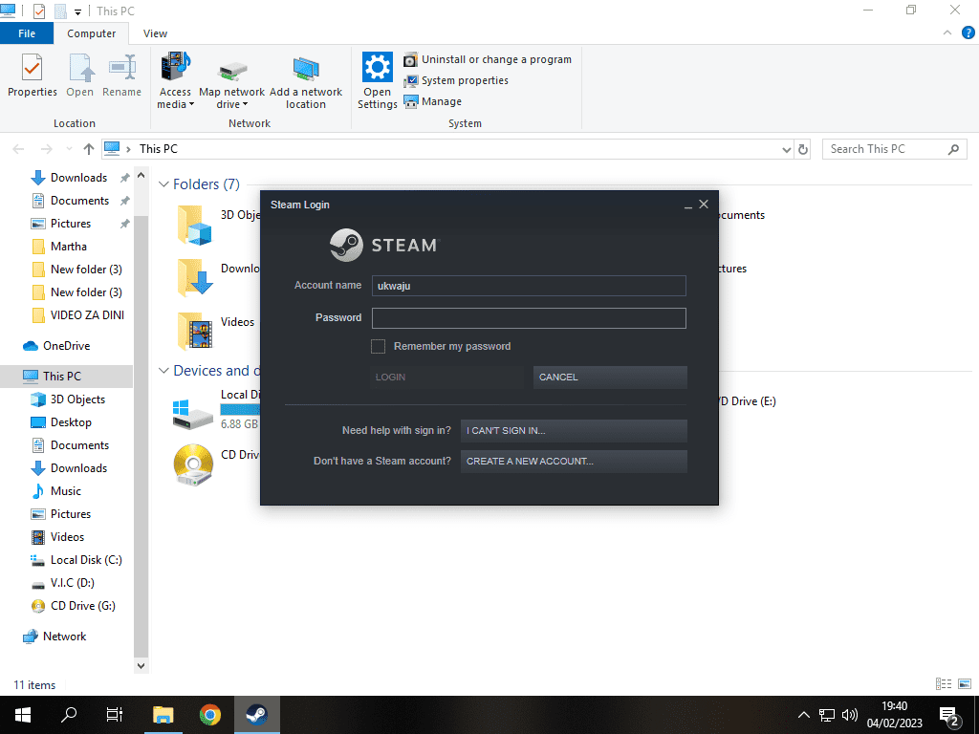Collapse the Devices and drives section

click(x=163, y=371)
